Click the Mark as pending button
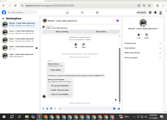 (62, 32)
